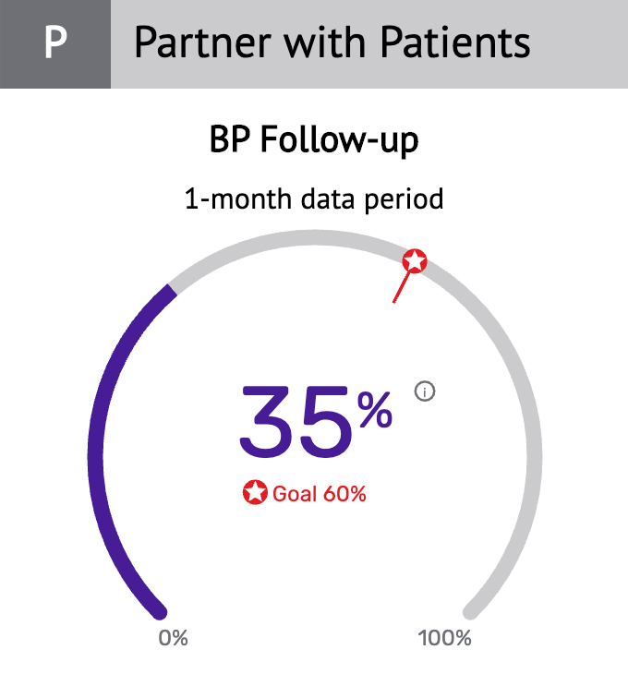Click the rounded end of the gray arc at 100%
The height and width of the screenshot is (698, 628).
point(470,611)
